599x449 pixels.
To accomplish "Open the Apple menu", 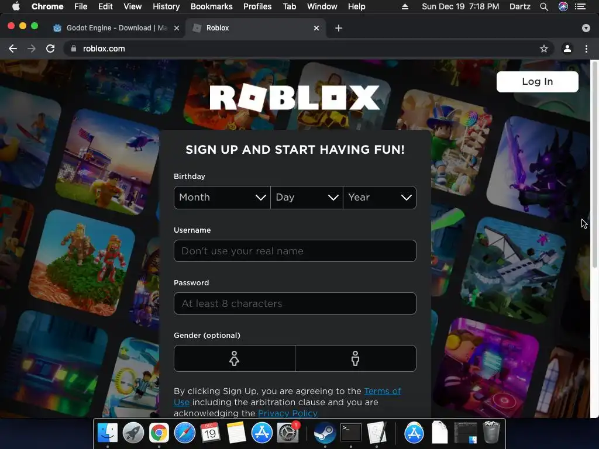I will pos(16,6).
